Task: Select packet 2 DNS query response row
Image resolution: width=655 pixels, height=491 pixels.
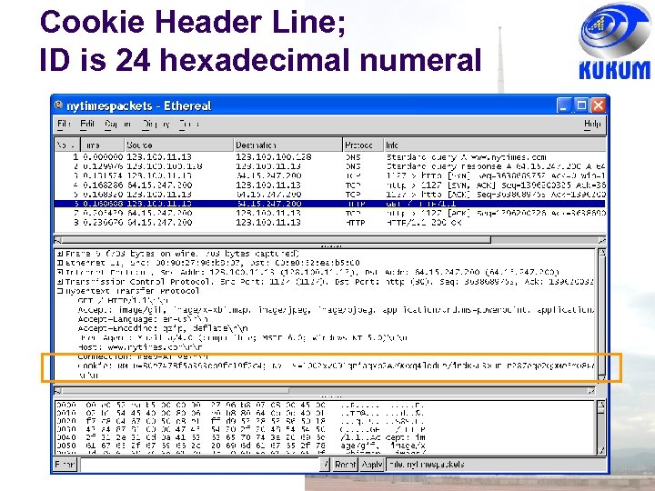Action: (x=329, y=166)
